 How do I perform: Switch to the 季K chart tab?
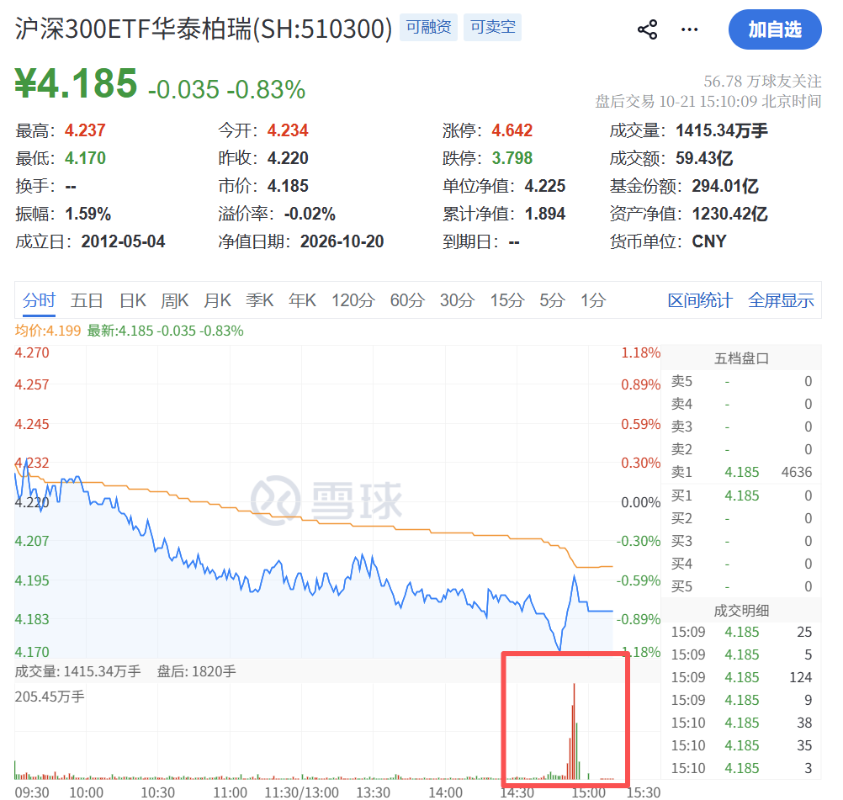click(x=260, y=300)
